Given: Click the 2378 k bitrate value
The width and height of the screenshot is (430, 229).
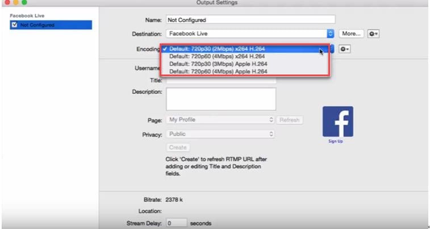Looking at the screenshot, I should pos(174,200).
